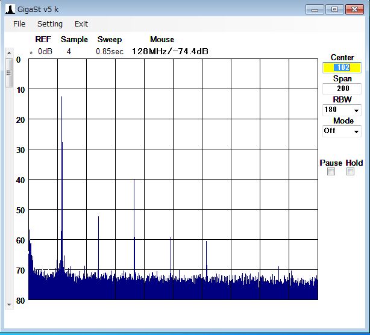The image size is (370, 335).
Task: Click the Sweep header label
Action: click(110, 39)
